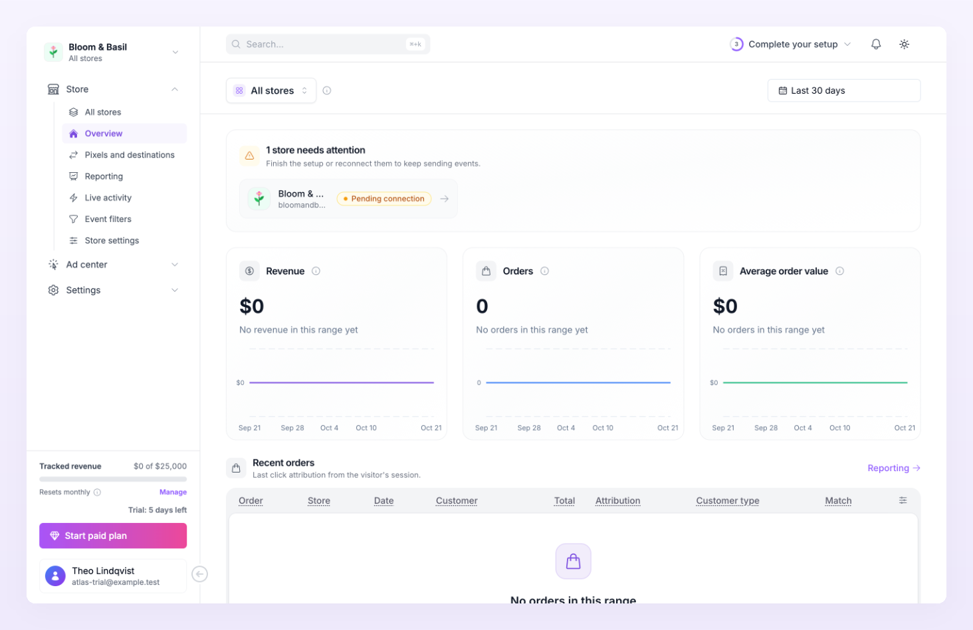Collapse the Store section

(113, 89)
